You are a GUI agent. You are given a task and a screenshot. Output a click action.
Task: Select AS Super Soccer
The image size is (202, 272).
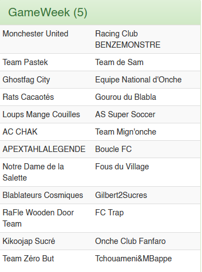tap(125, 114)
